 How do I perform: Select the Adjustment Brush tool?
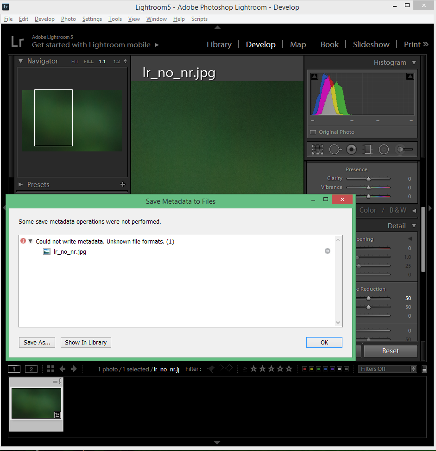[x=404, y=149]
